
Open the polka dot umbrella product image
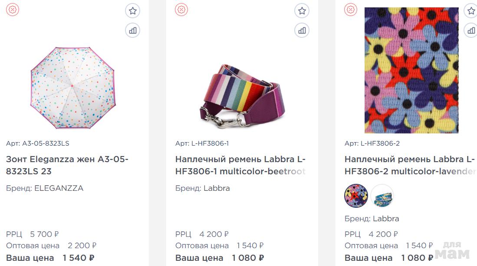click(x=73, y=88)
